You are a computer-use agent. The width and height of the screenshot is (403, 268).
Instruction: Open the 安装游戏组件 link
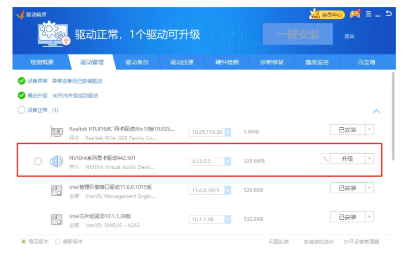pyautogui.click(x=319, y=242)
